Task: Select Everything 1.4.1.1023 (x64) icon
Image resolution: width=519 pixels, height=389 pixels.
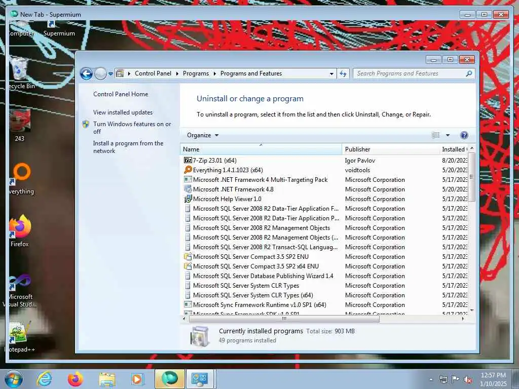Action: point(188,170)
